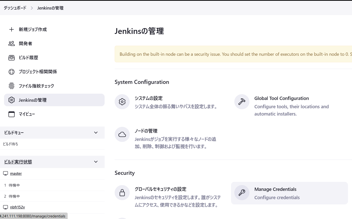Open ビルド履歴 from the sidebar
Screen dimensions: 352x219
(28, 58)
